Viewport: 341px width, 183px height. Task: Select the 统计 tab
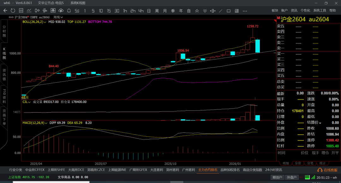(x=322, y=163)
